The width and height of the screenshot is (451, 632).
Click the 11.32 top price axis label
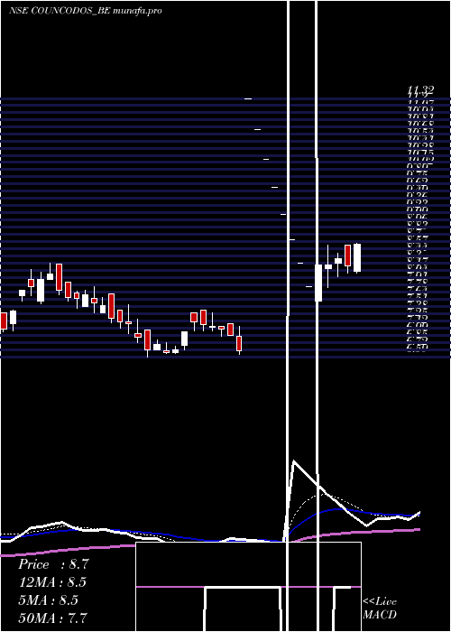(420, 92)
